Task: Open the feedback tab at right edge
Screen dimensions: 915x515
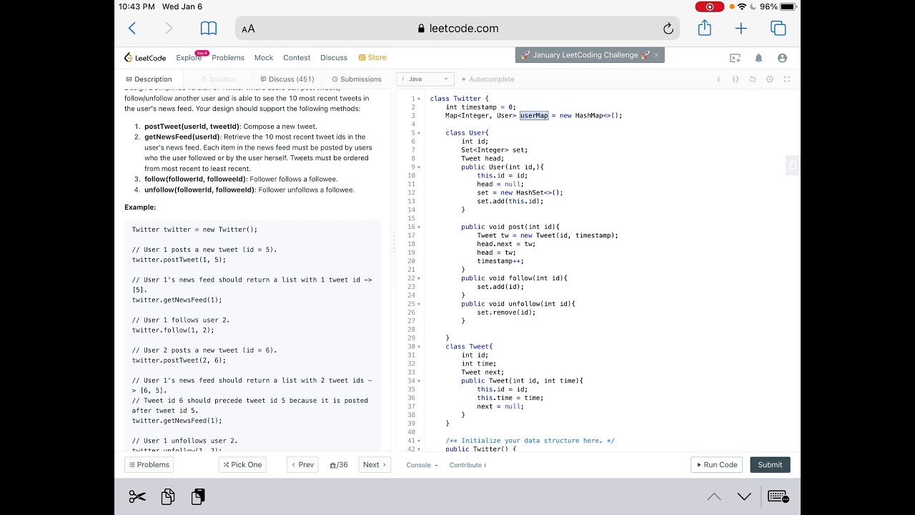Action: point(793,165)
